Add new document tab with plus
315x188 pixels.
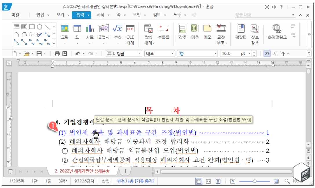pyautogui.click(x=125, y=171)
